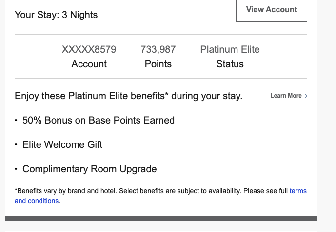Select the 50% Bonus on Base Points item
This screenshot has width=336, height=232.
pyautogui.click(x=98, y=120)
